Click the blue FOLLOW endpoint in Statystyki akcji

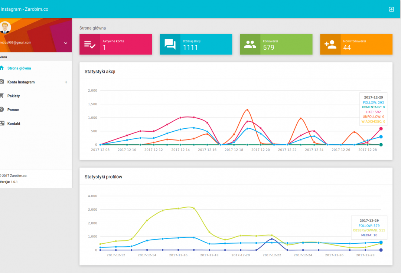381,137
